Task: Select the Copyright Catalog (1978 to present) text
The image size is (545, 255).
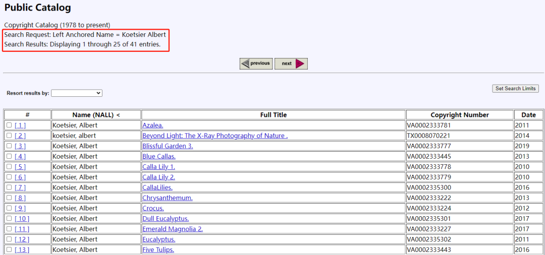Action: (x=57, y=25)
